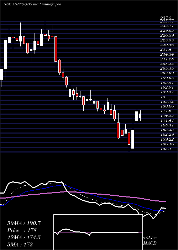This screenshot has height=250, width=178.
Task: Click the NSE ADFFOODS chart title
Action: [x=32, y=4]
